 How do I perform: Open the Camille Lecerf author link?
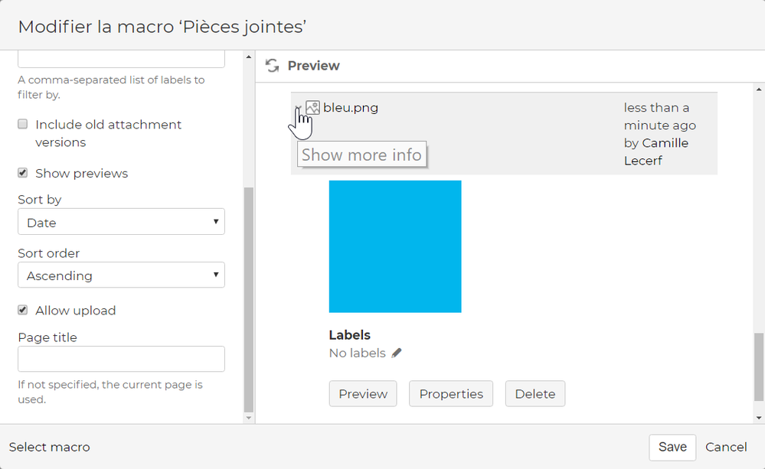(x=665, y=152)
